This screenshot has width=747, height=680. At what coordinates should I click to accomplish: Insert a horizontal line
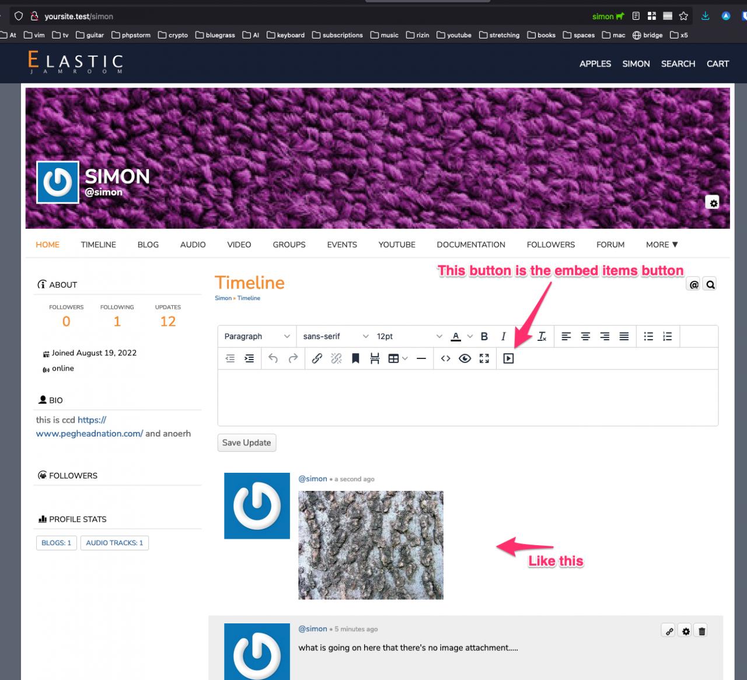[x=421, y=358]
